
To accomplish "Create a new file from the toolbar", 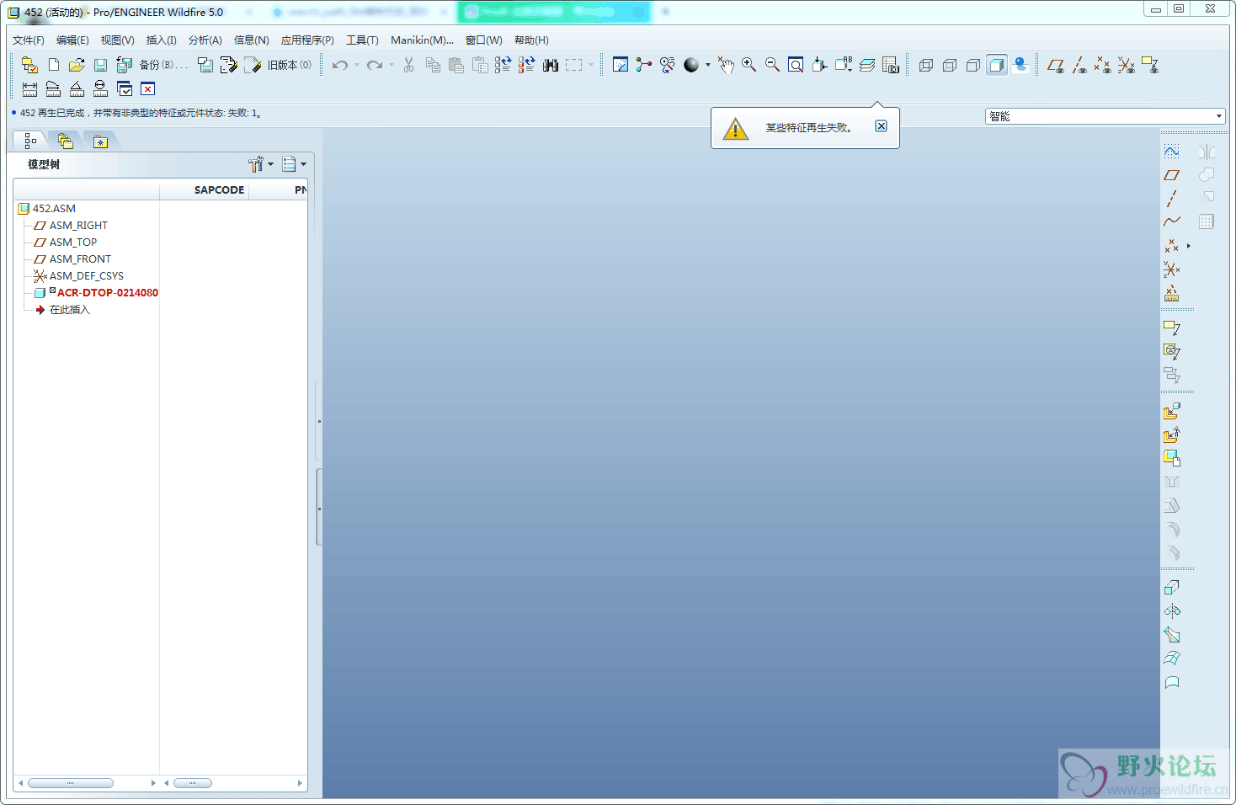I will click(54, 65).
